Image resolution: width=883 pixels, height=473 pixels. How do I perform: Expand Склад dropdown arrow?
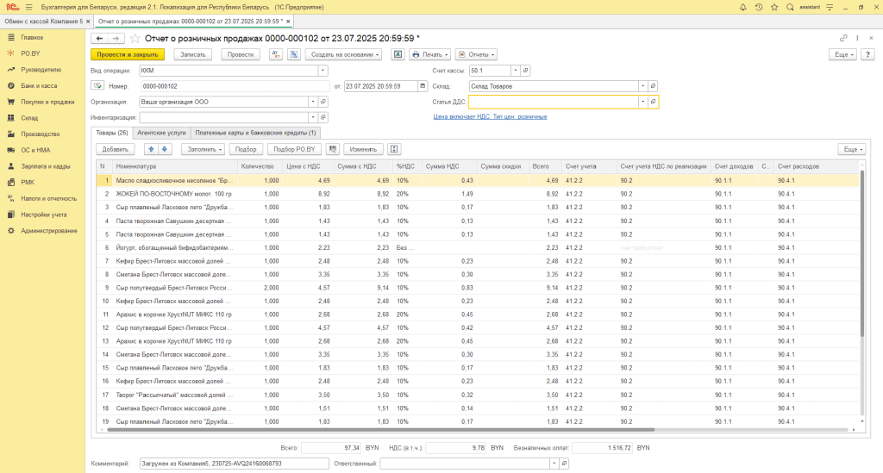642,86
